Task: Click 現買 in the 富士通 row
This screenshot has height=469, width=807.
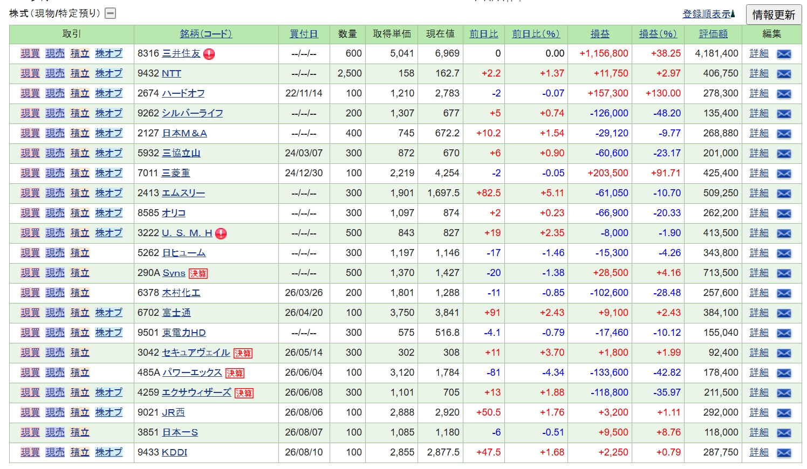Action: (x=30, y=313)
